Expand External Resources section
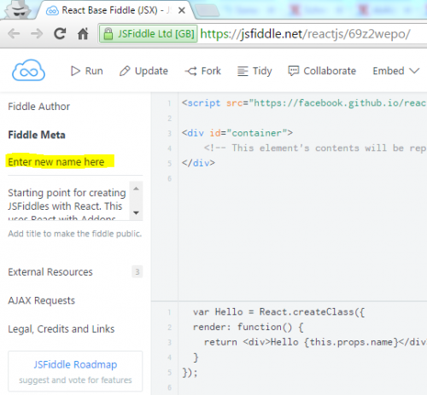 point(50,272)
